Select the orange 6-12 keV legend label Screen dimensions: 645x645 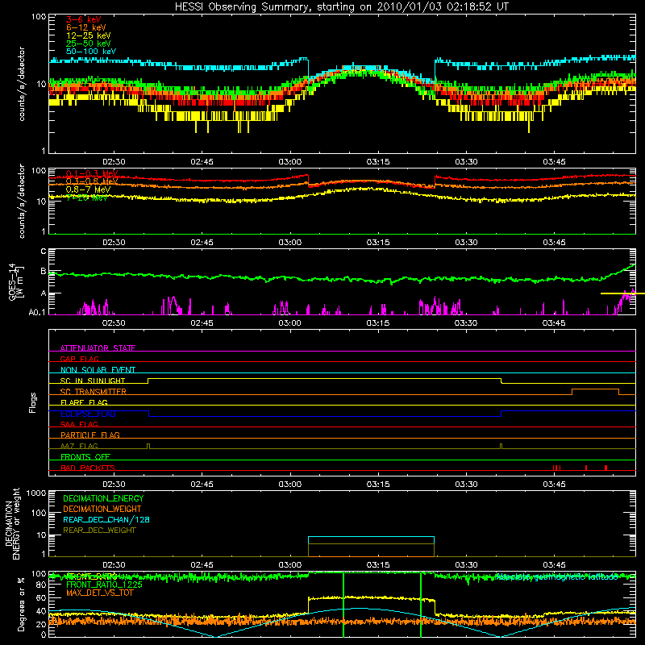(x=86, y=27)
